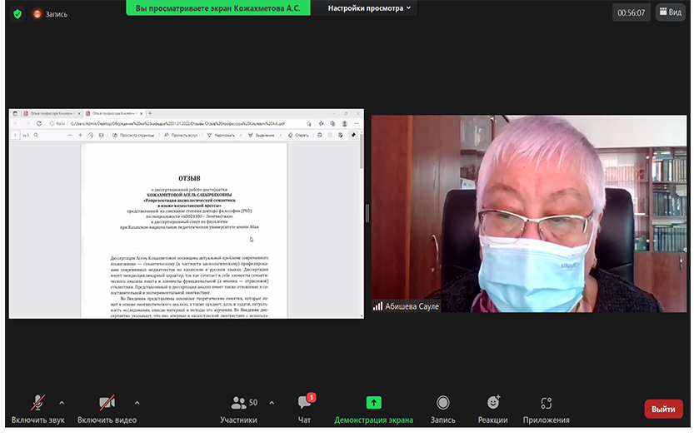Expand video options arrow beside camera
This screenshot has height=437, width=694.
tap(137, 403)
